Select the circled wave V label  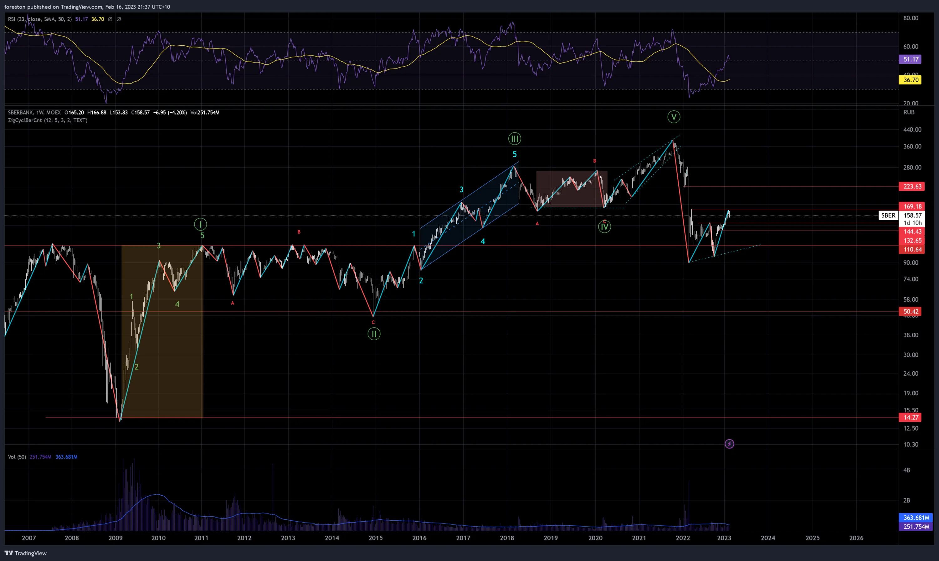pos(673,117)
